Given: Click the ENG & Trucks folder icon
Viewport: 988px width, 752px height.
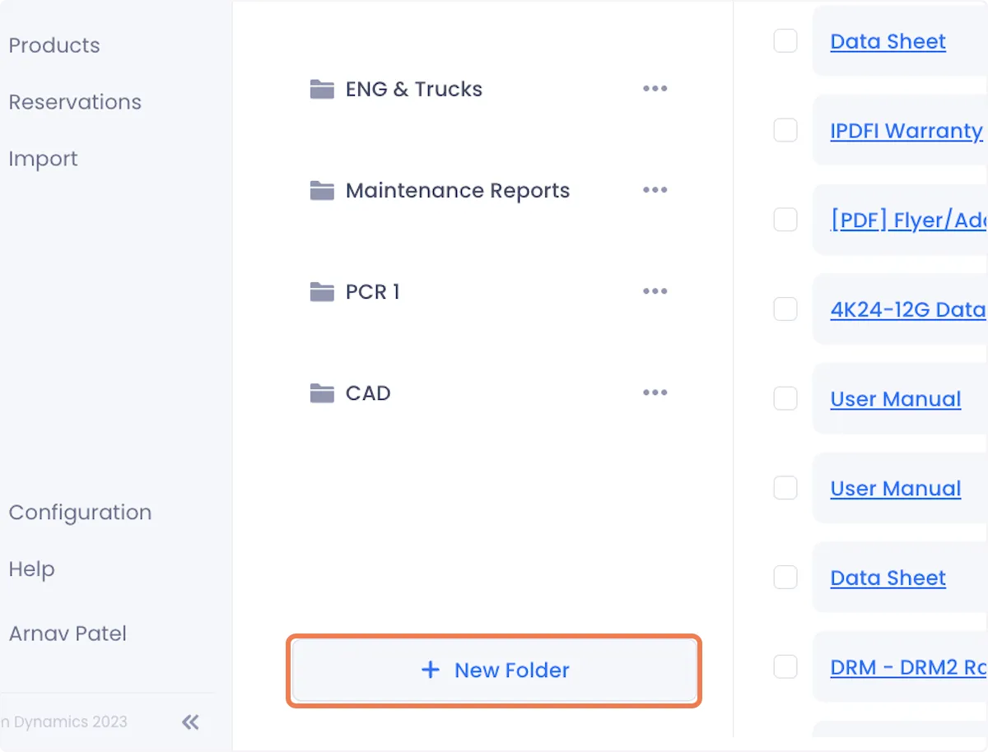Looking at the screenshot, I should [x=322, y=89].
